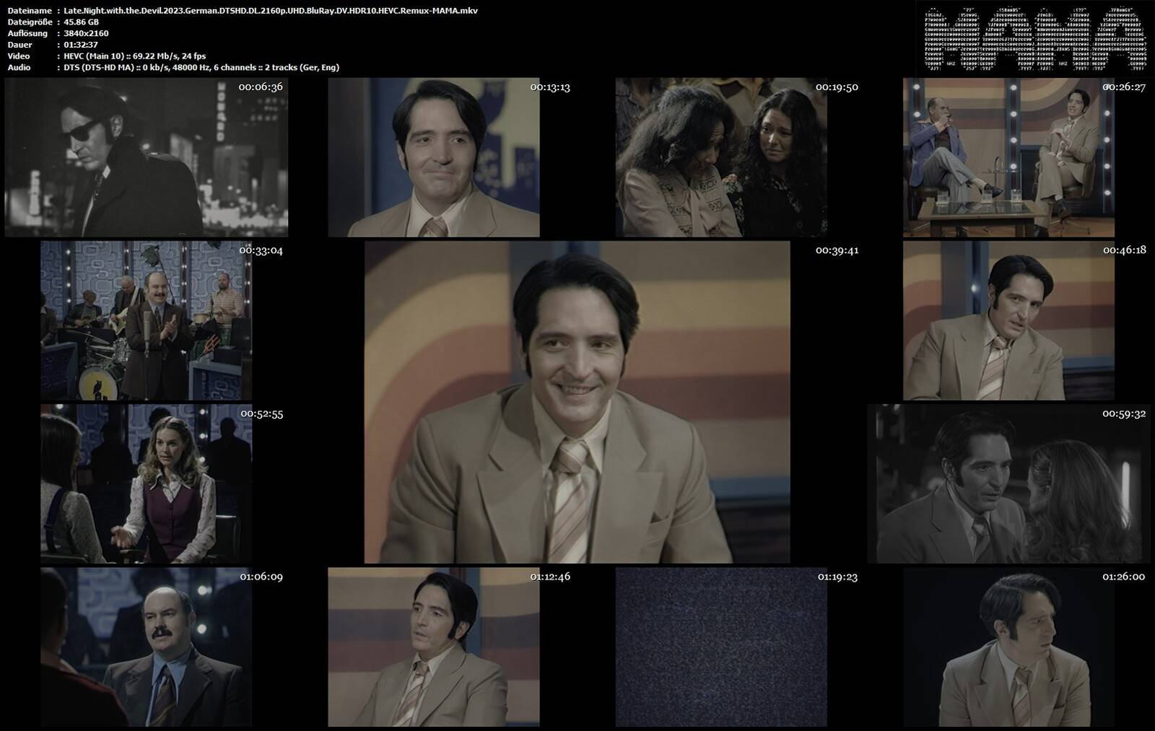The width and height of the screenshot is (1155, 731).
Task: Select the thumbnail timestamped 01:12:46
Action: click(434, 647)
